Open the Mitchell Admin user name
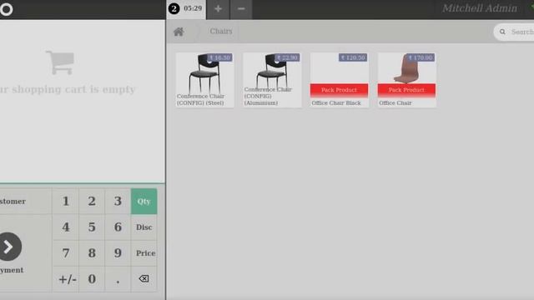534x300 pixels. (480, 8)
